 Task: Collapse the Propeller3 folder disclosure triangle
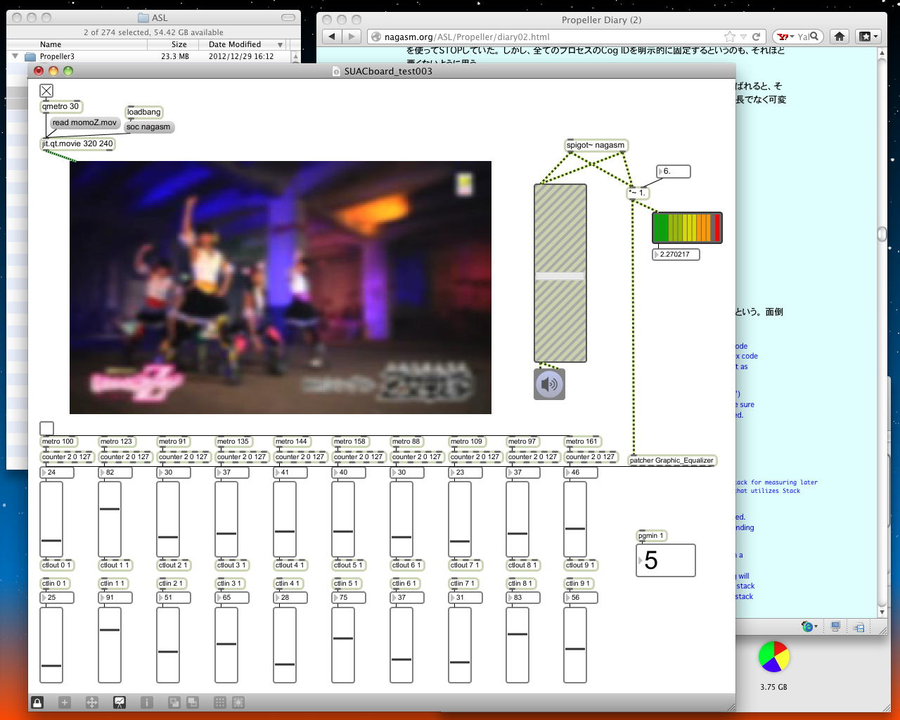[15, 56]
